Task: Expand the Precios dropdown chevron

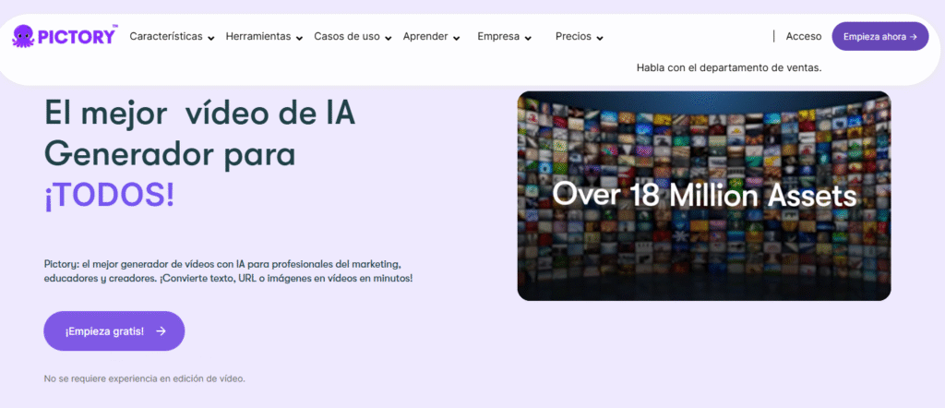Action: tap(600, 38)
